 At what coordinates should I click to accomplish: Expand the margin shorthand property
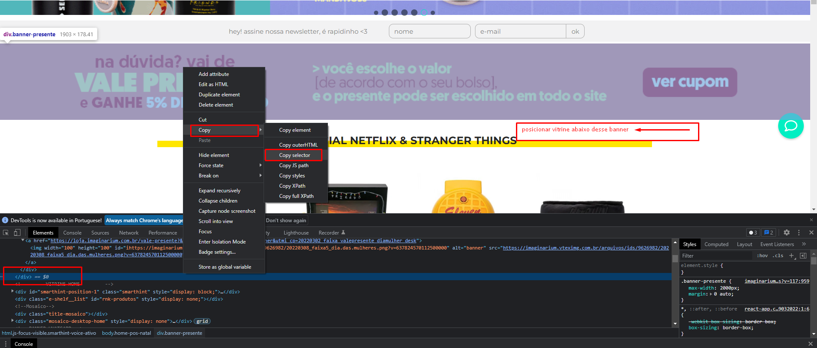point(710,294)
